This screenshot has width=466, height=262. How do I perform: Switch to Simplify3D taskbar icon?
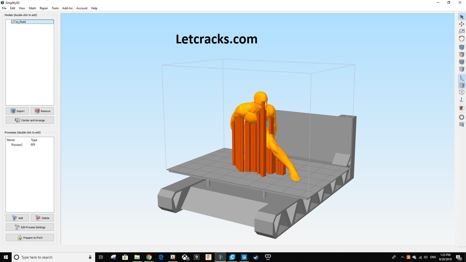(x=220, y=257)
